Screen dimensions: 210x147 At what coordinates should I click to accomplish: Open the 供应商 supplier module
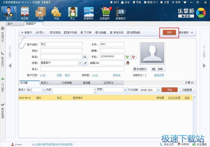tap(25, 13)
